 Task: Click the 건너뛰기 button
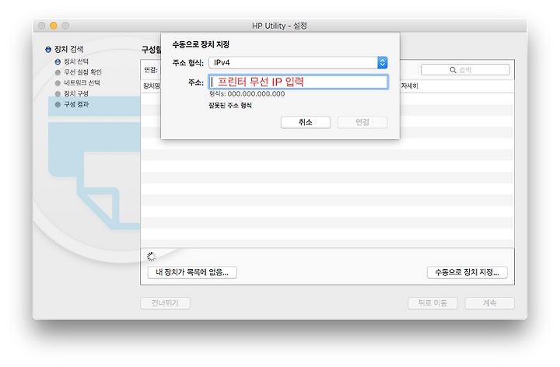pyautogui.click(x=165, y=303)
